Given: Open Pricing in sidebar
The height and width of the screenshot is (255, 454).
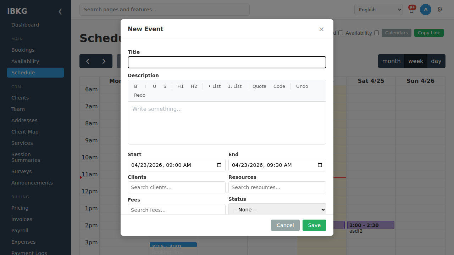Looking at the screenshot, I should coord(35,208).
